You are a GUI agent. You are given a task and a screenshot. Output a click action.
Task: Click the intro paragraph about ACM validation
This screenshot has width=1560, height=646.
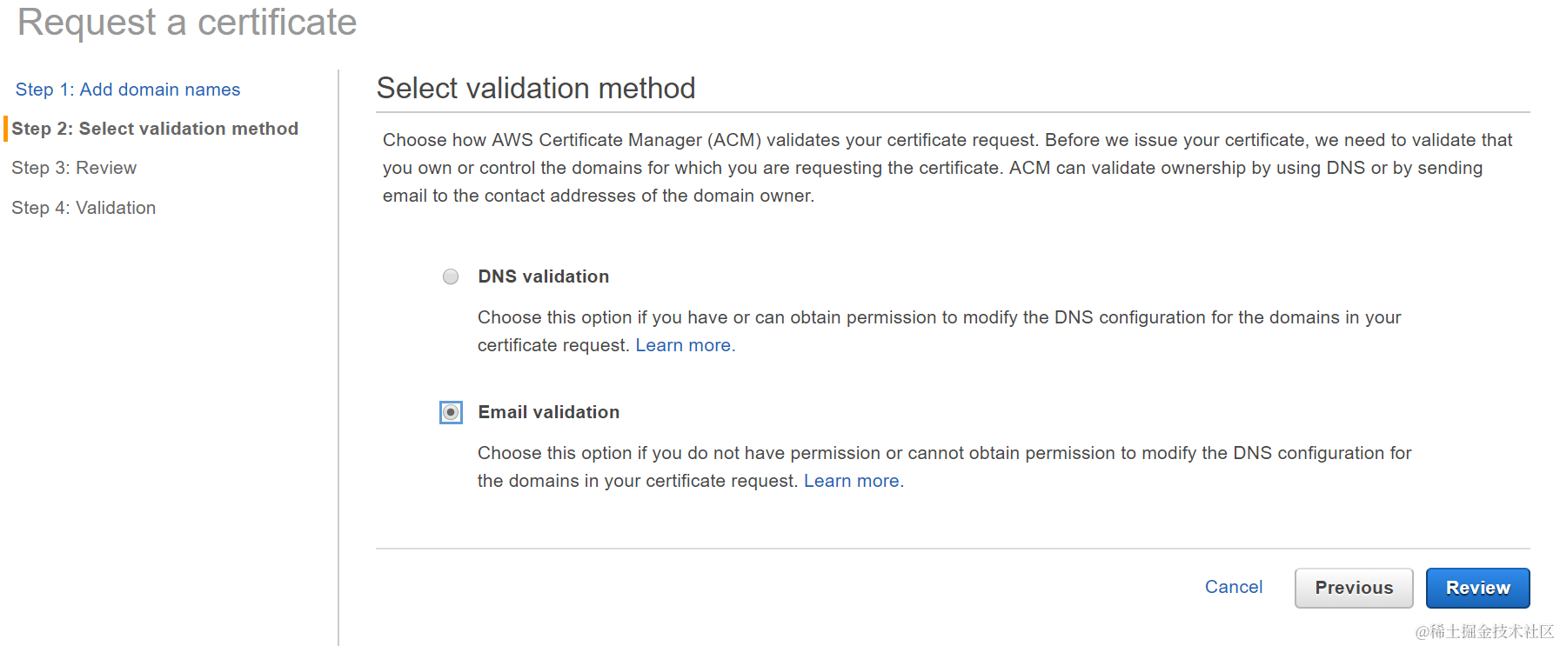coord(947,168)
